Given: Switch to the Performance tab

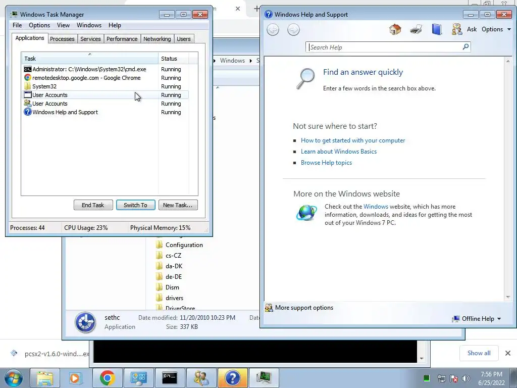Looking at the screenshot, I should [122, 39].
